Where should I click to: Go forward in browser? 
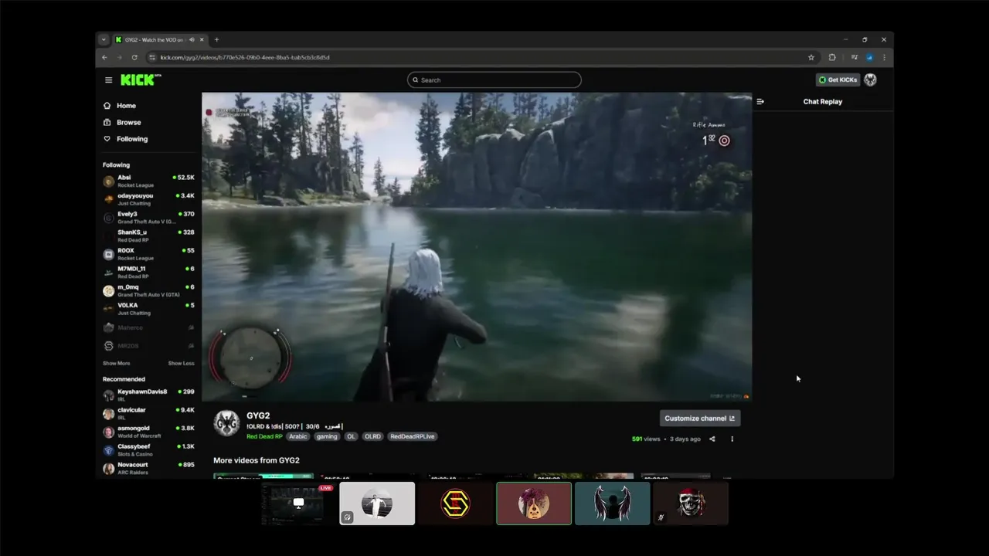119,57
